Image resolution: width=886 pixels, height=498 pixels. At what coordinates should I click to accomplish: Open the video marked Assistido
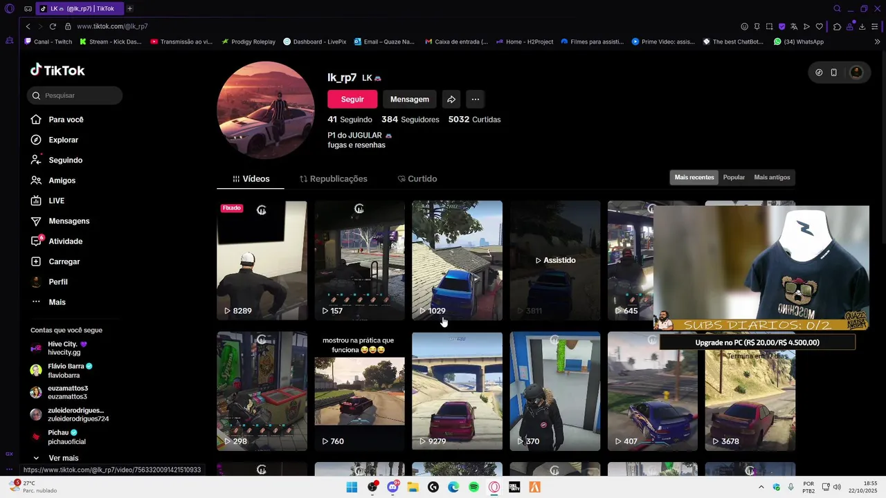tap(555, 260)
